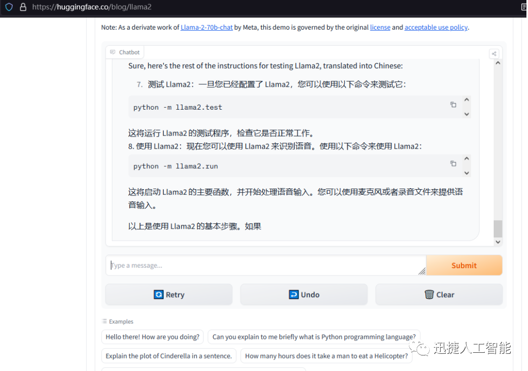Clear the chat conversation
The width and height of the screenshot is (528, 371).
coord(439,295)
